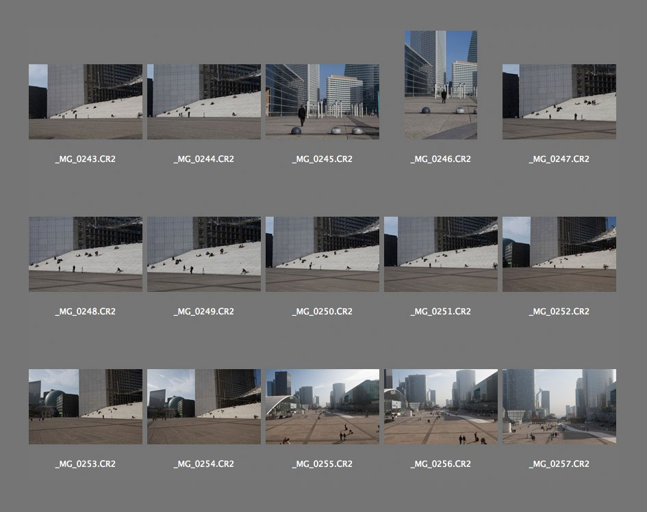Click the _MG_0250.CR2 filename text
The width and height of the screenshot is (647, 512).
click(x=322, y=312)
